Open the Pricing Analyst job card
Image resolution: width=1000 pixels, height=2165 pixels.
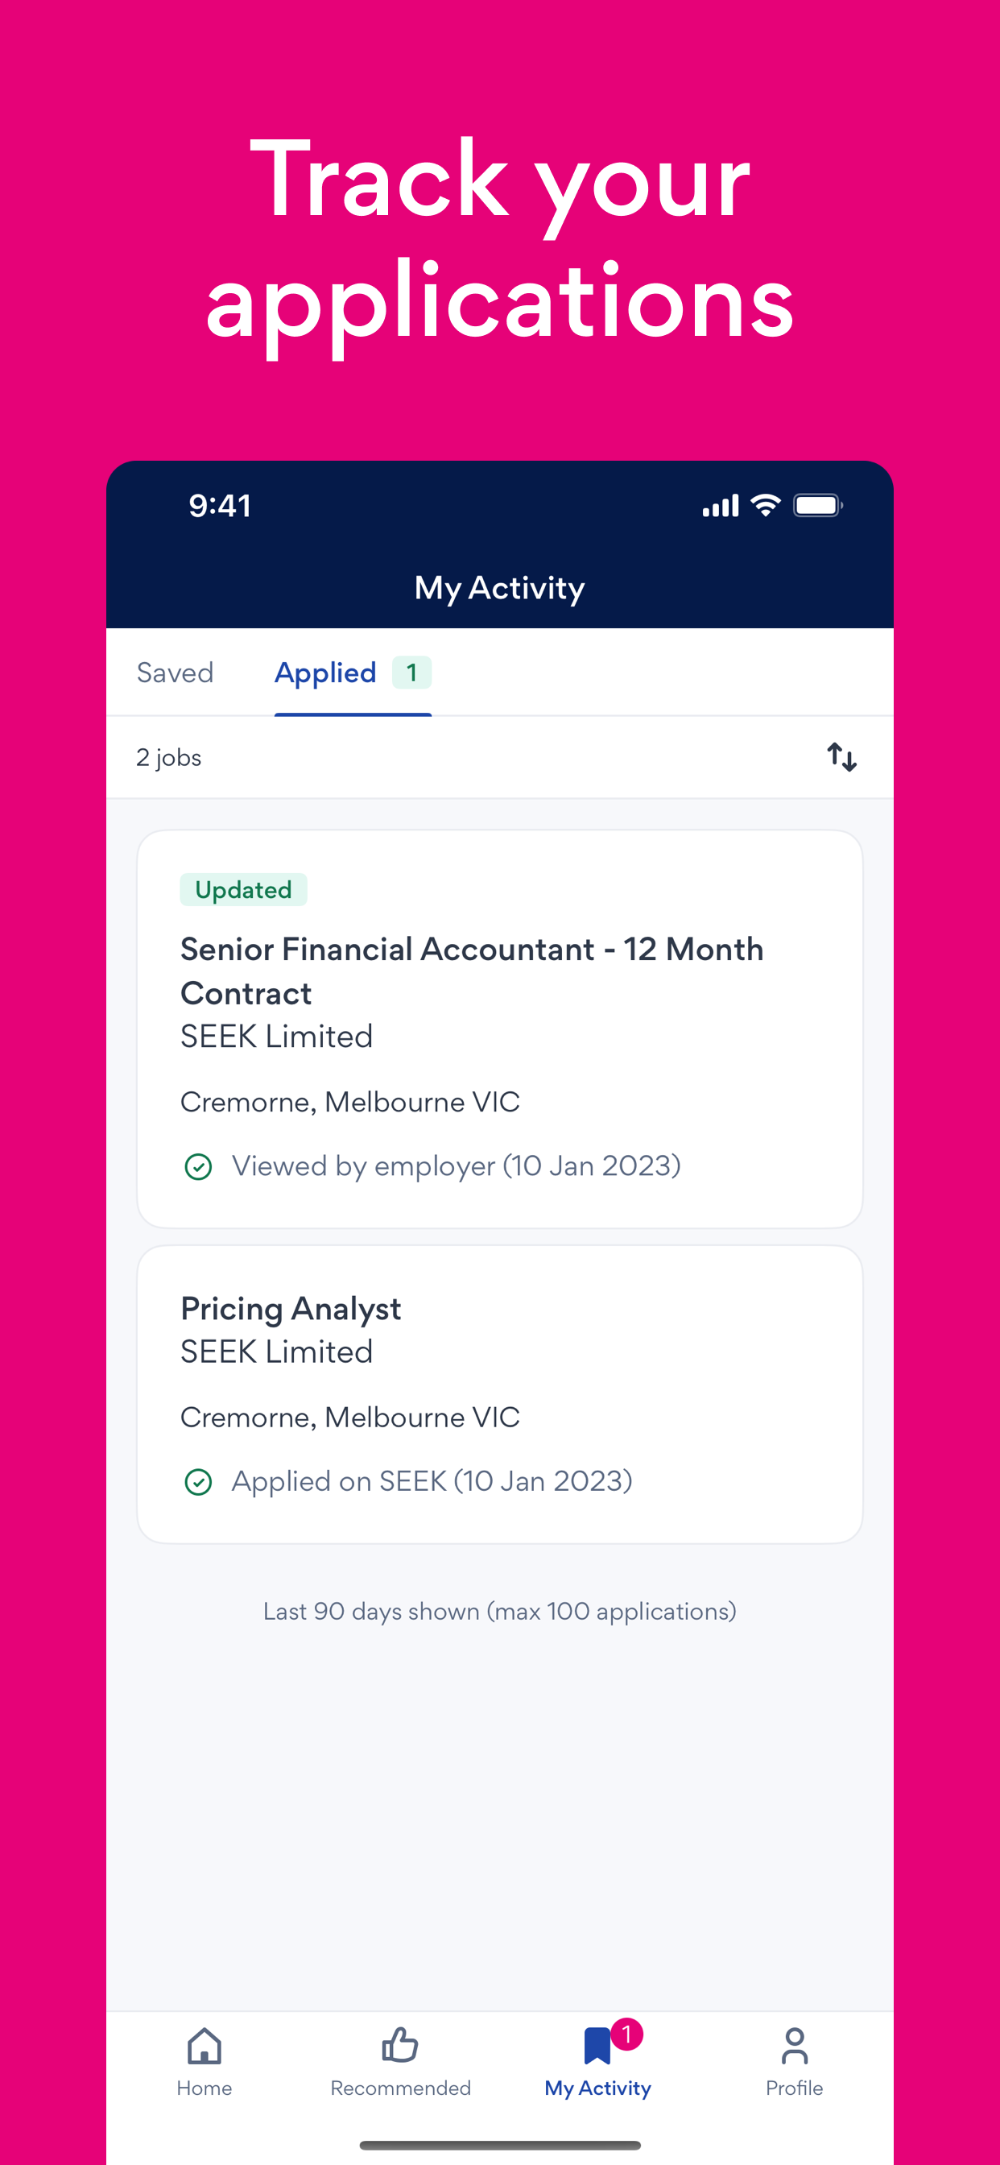tap(500, 1394)
